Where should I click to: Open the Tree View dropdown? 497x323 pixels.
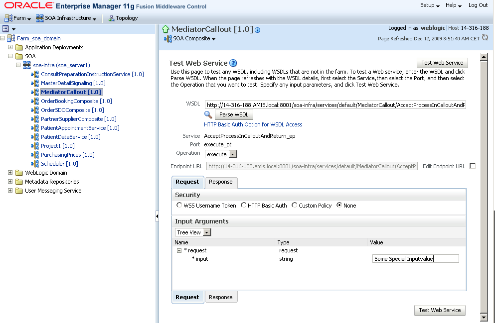[207, 232]
